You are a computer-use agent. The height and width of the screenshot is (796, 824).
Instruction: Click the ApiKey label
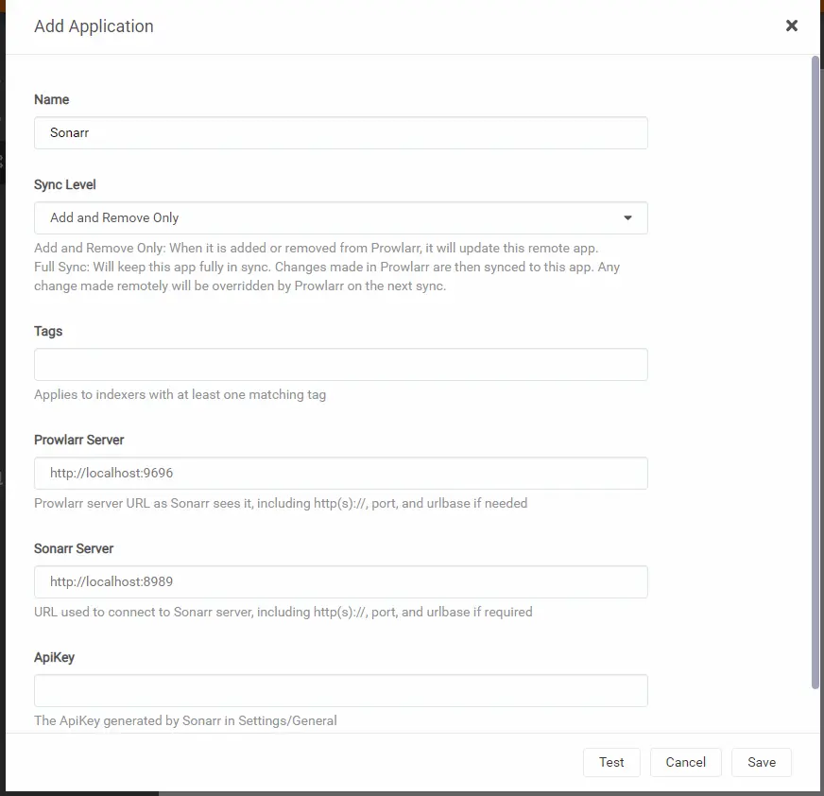tap(54, 657)
